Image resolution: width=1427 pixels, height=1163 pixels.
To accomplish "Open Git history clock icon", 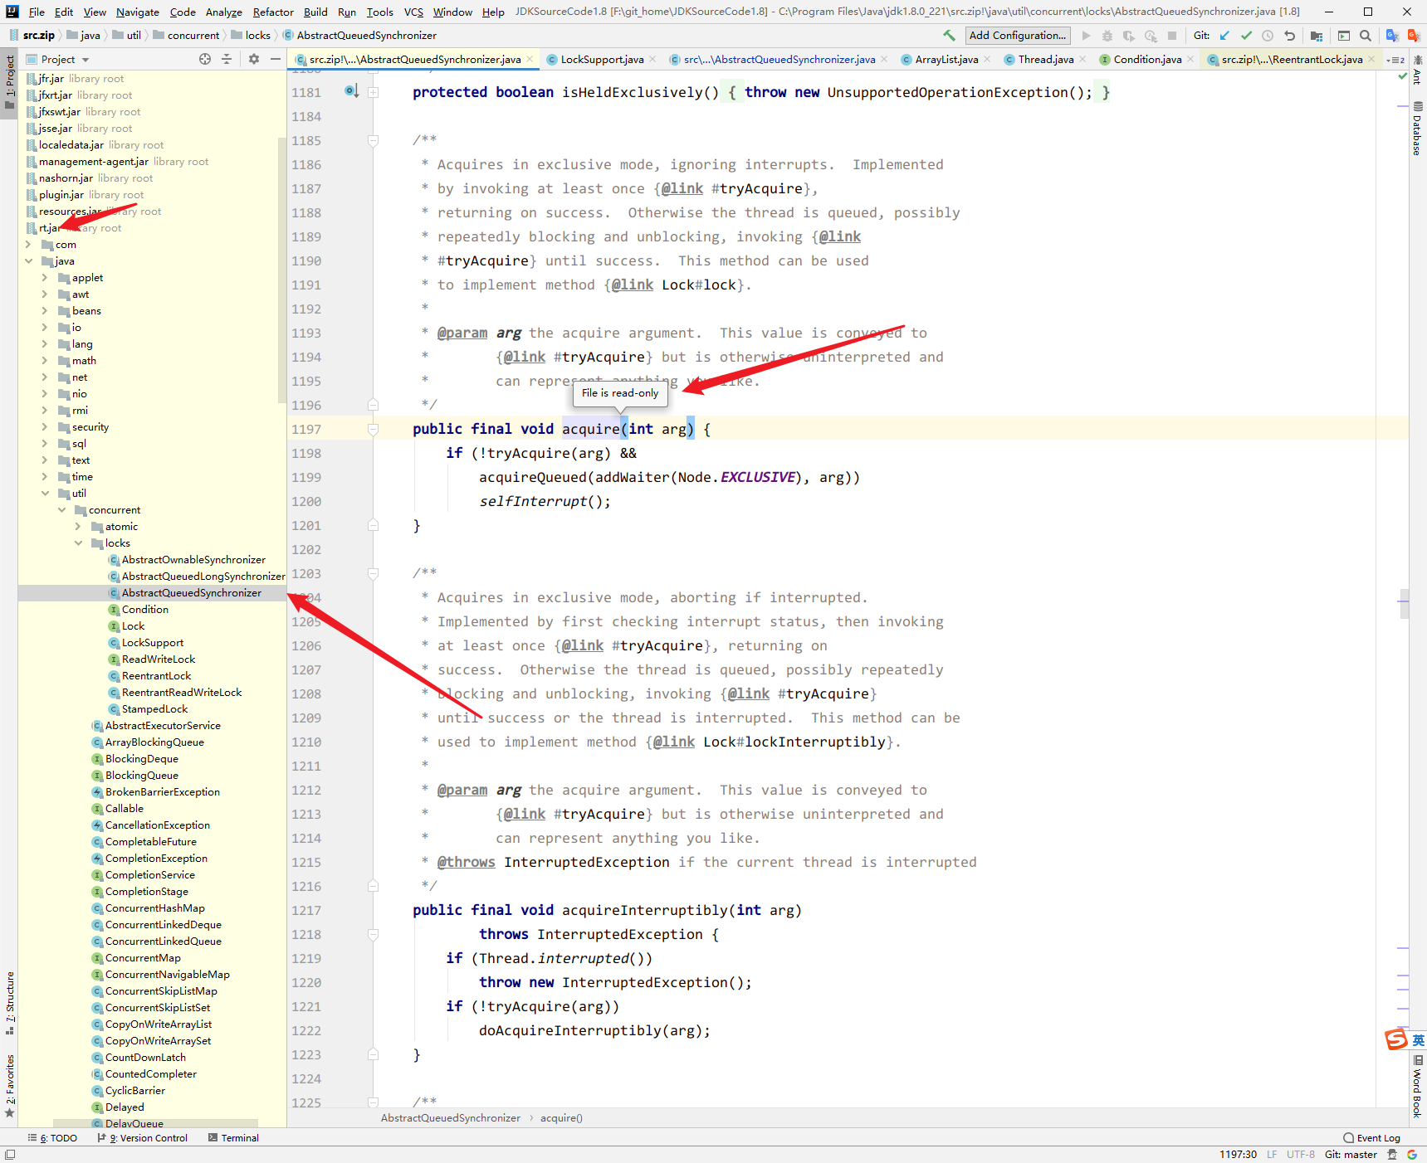I will [1268, 36].
